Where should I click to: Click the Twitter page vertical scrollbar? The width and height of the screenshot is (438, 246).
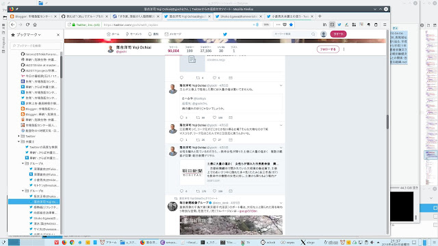tap(387, 122)
